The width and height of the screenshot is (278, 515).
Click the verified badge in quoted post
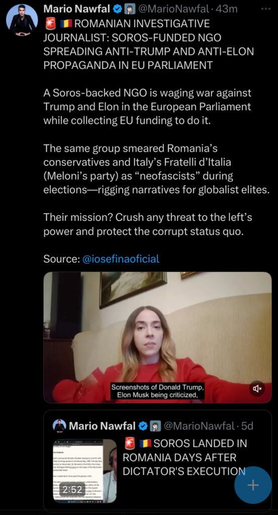click(143, 426)
